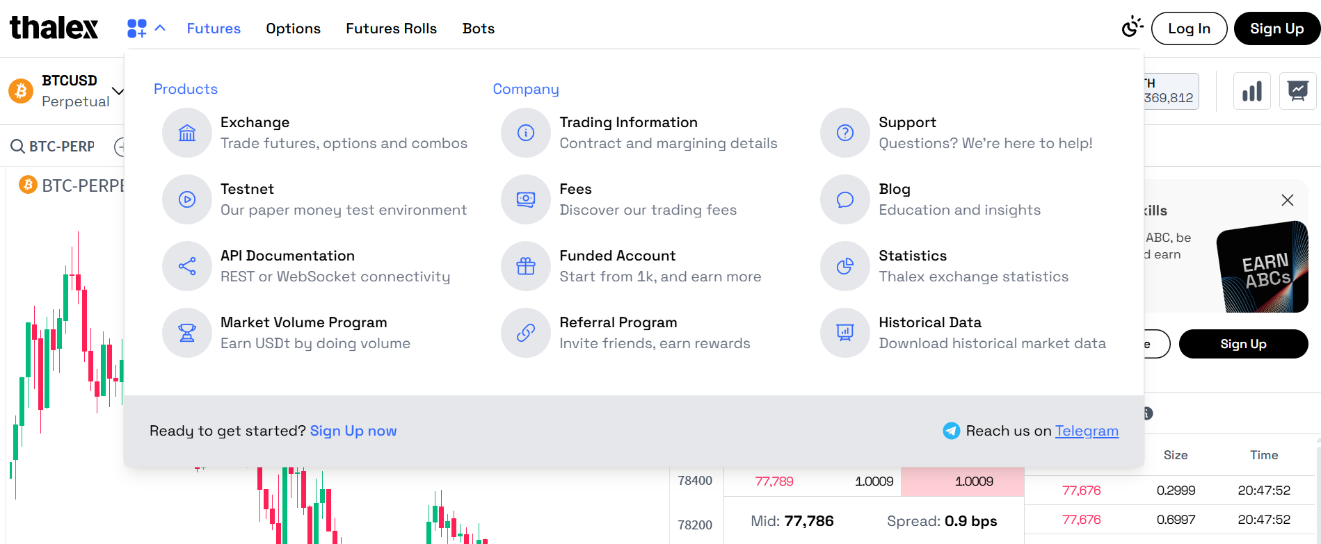The height and width of the screenshot is (544, 1321).
Task: Click the thalex logo
Action: tap(54, 28)
